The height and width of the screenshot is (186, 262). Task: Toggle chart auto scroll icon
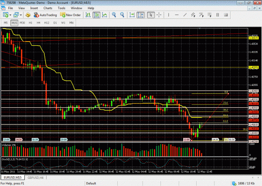click(132, 15)
